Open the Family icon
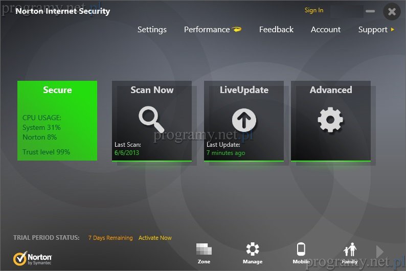 (x=350, y=250)
